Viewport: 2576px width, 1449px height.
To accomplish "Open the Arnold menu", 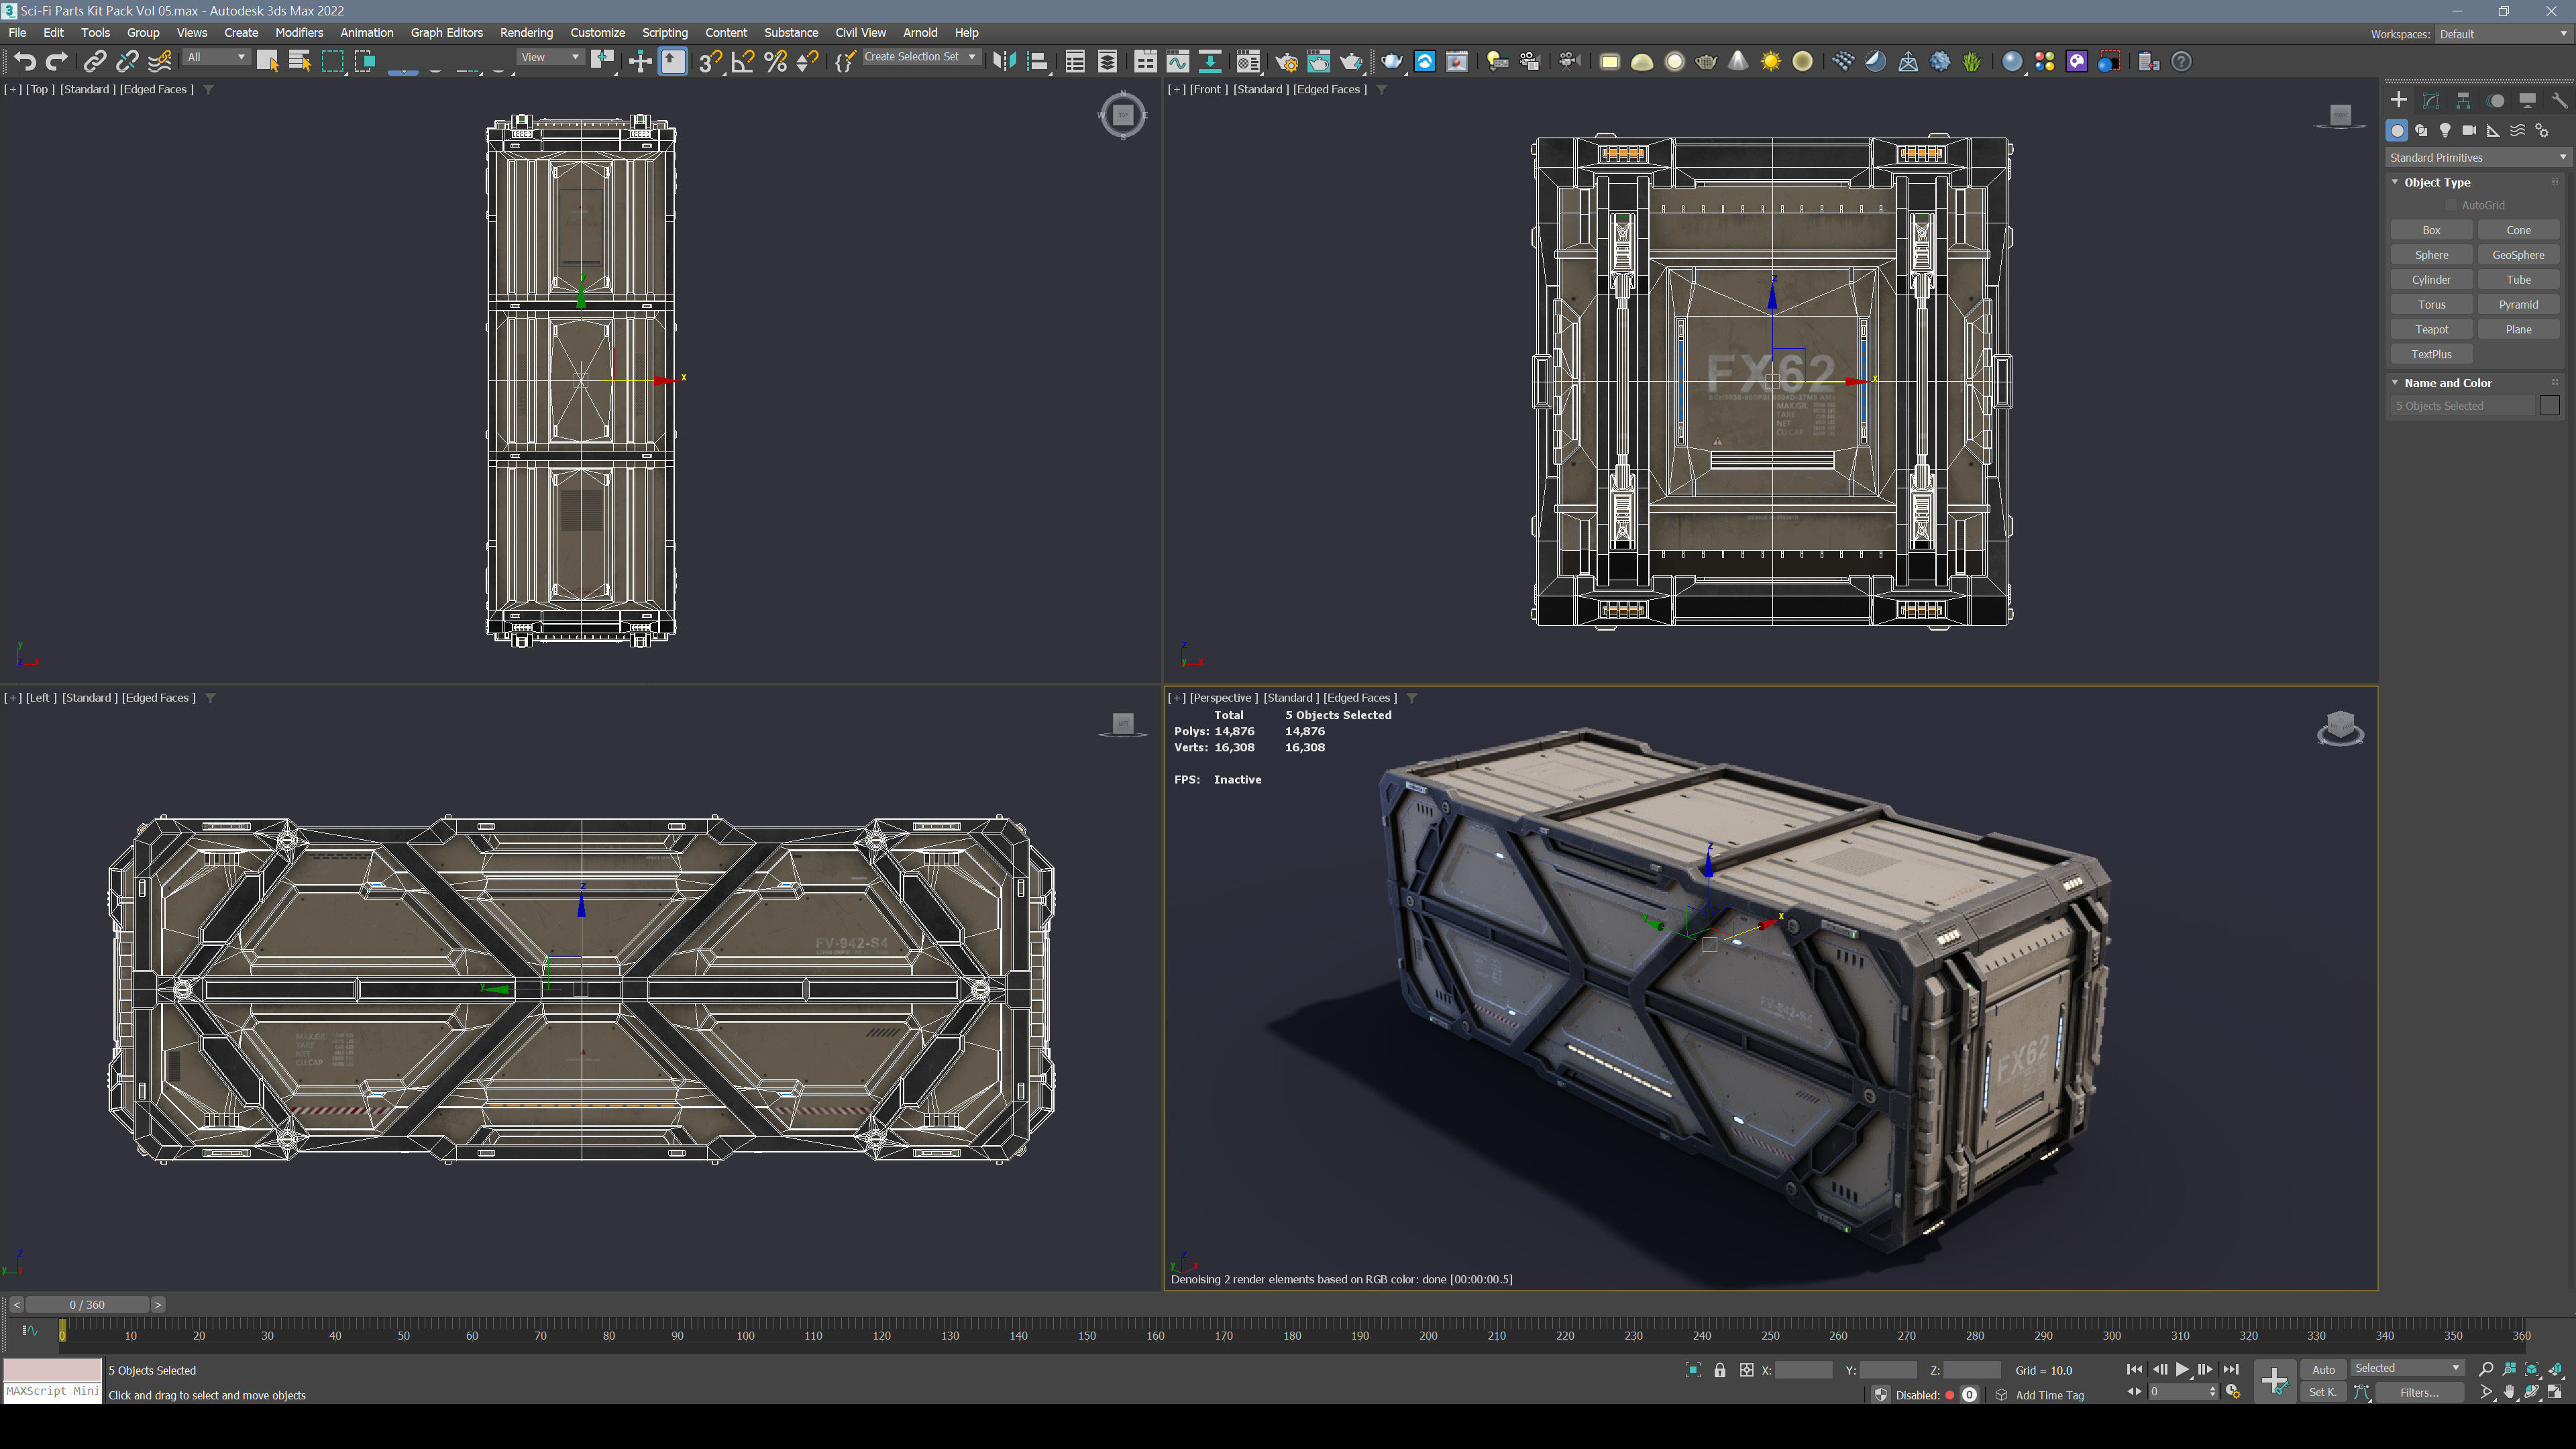I will click(920, 33).
